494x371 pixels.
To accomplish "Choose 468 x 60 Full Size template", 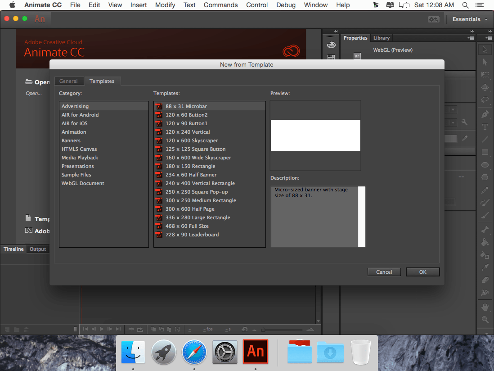I will [x=210, y=226].
